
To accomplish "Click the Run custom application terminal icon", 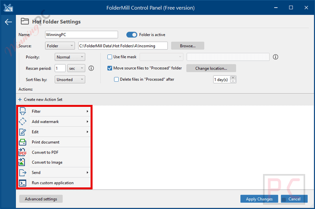I will click(22, 183).
